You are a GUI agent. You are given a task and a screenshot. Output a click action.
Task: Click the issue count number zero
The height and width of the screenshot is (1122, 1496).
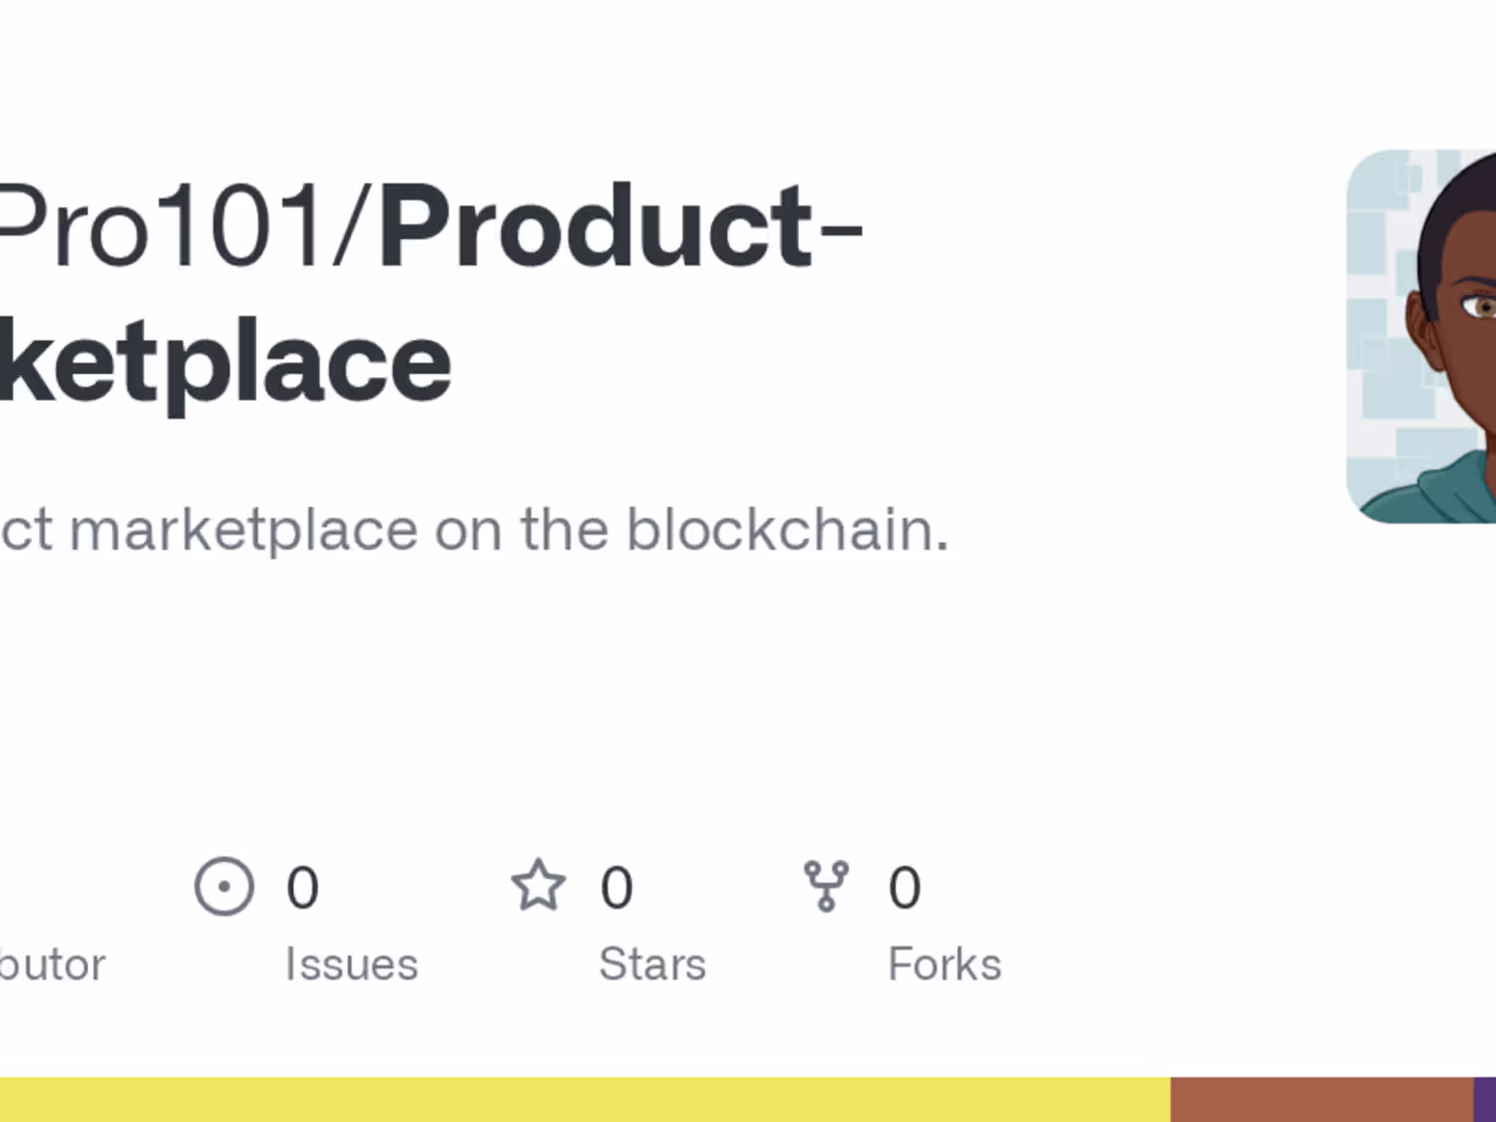click(x=302, y=888)
